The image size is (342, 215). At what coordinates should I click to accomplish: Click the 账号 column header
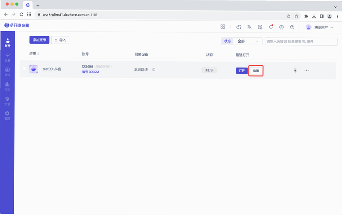(85, 54)
